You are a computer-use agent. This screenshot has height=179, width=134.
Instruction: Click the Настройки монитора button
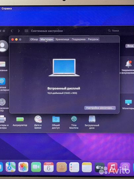[100, 108]
